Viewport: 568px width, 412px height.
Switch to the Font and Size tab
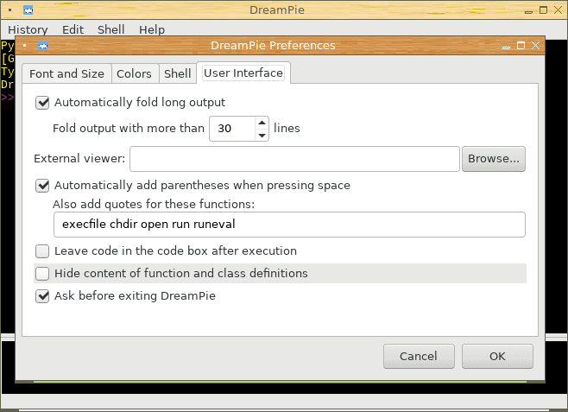[66, 74]
